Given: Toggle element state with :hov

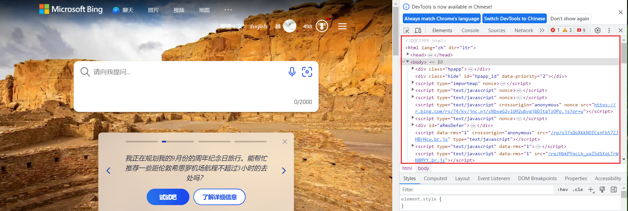Looking at the screenshot, I should (563, 190).
